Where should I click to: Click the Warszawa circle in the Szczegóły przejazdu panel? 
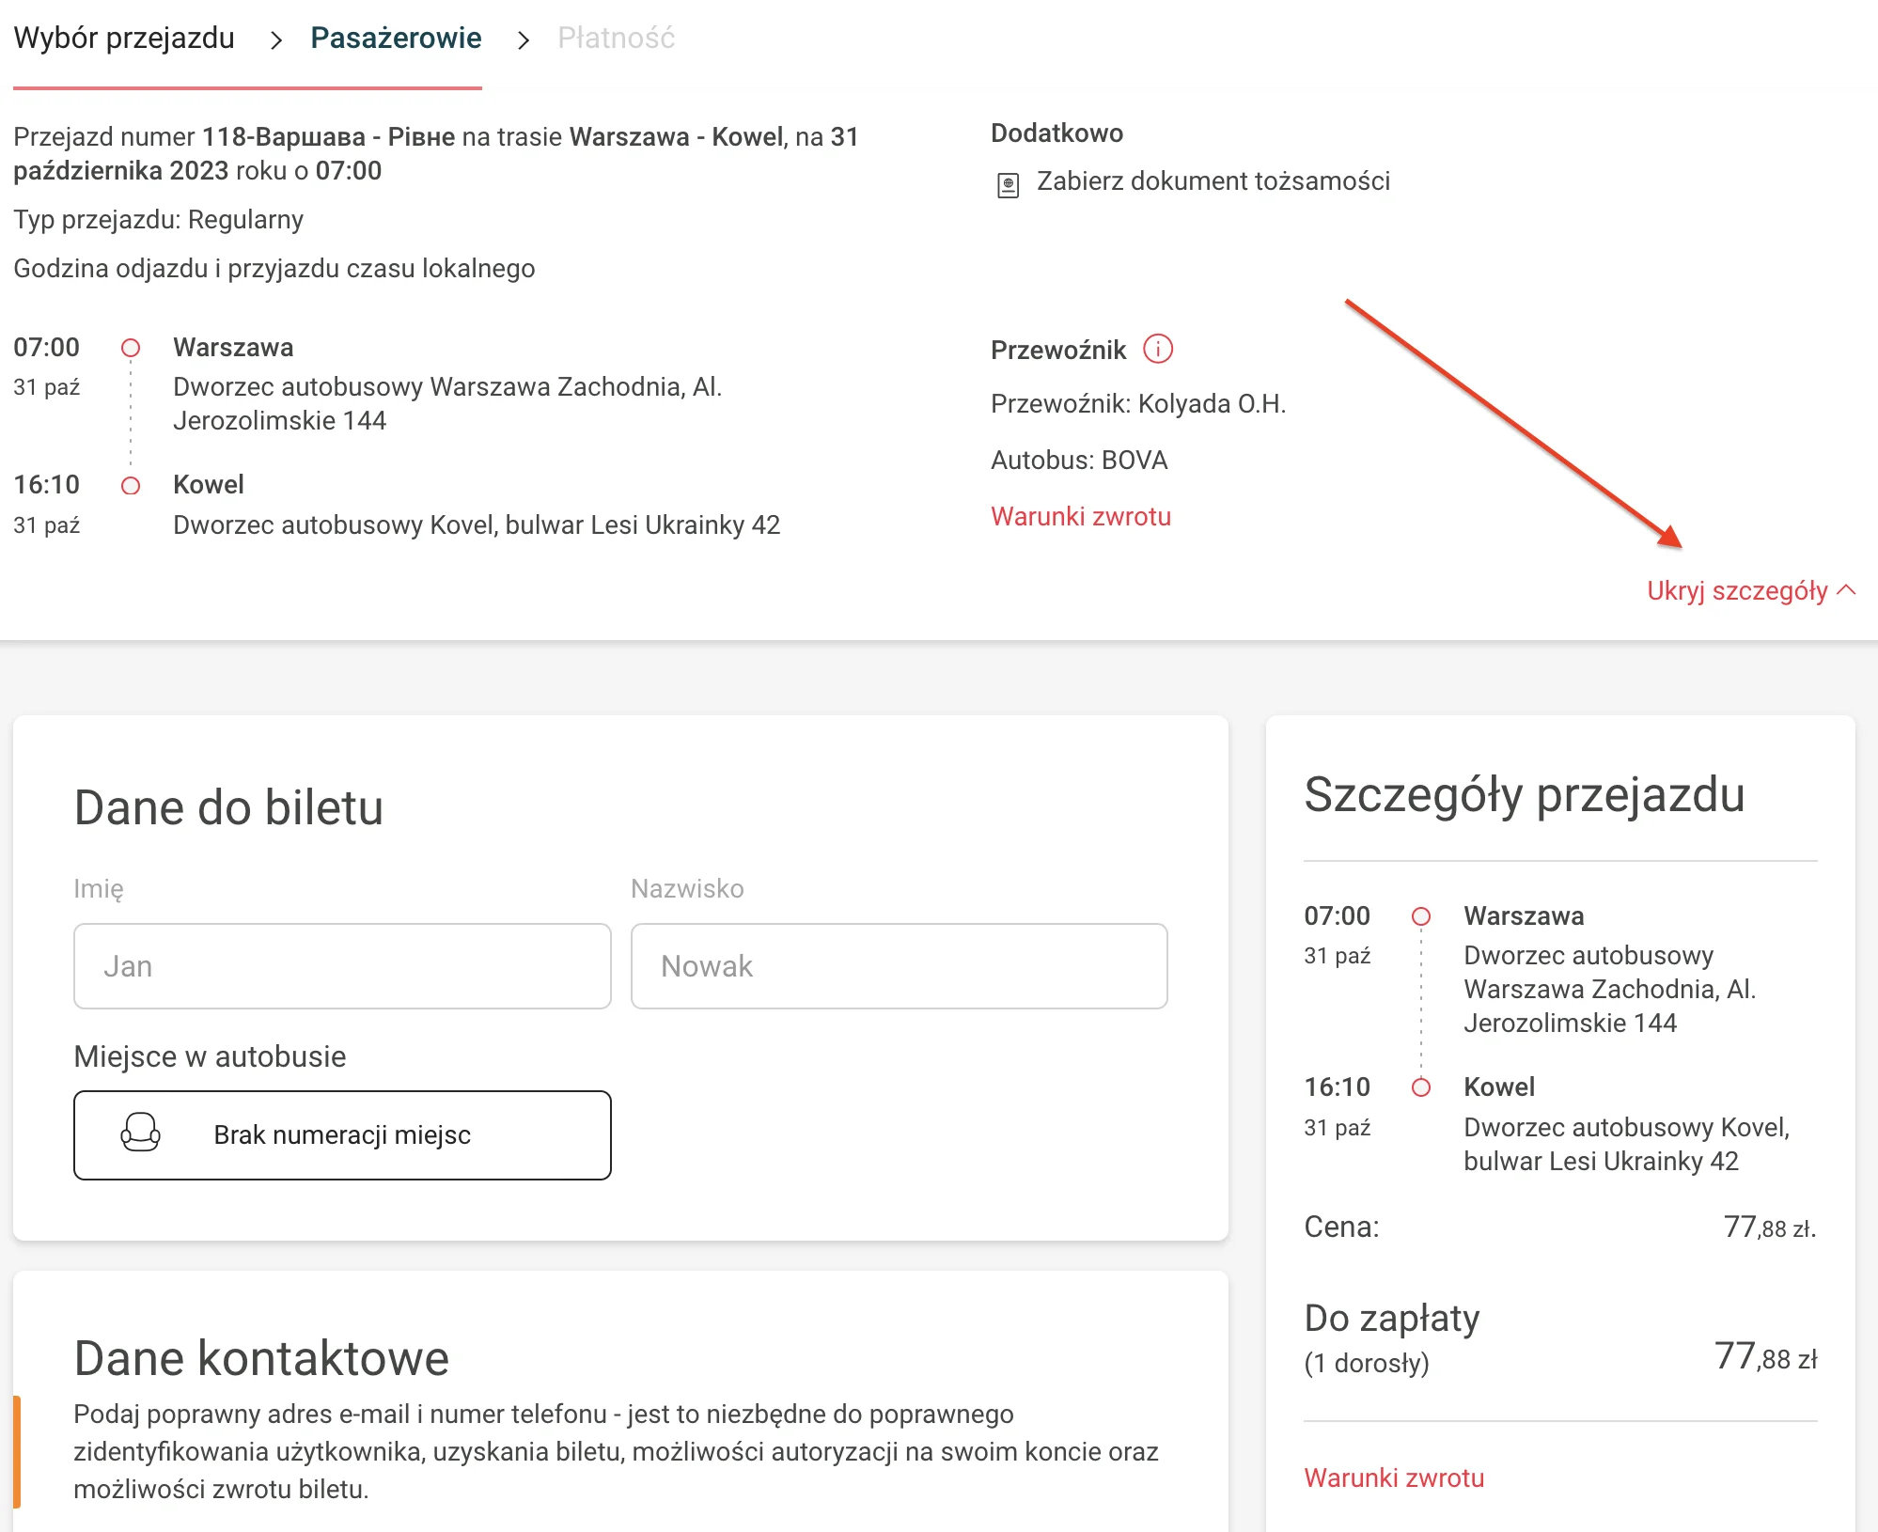pyautogui.click(x=1421, y=915)
